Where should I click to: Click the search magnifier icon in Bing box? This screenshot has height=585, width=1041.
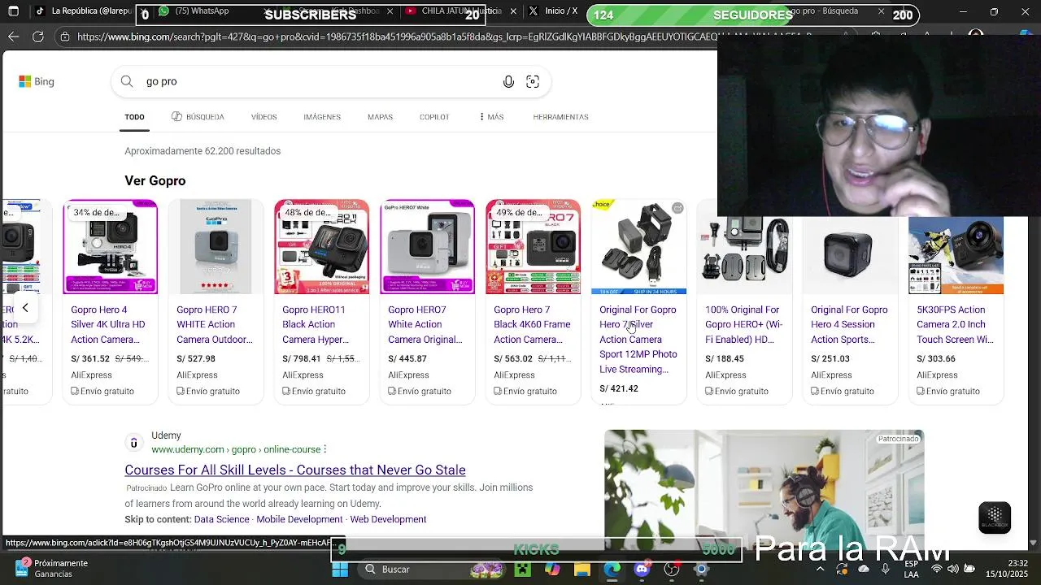click(x=127, y=81)
